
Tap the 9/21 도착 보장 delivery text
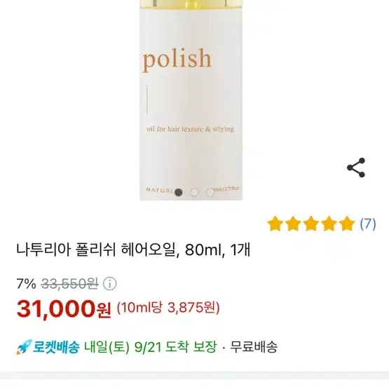pos(175,347)
